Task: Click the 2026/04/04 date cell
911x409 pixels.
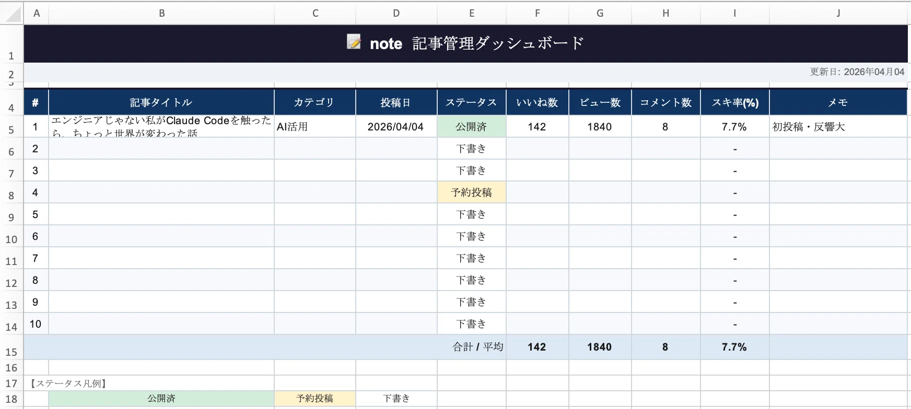Action: [x=396, y=127]
